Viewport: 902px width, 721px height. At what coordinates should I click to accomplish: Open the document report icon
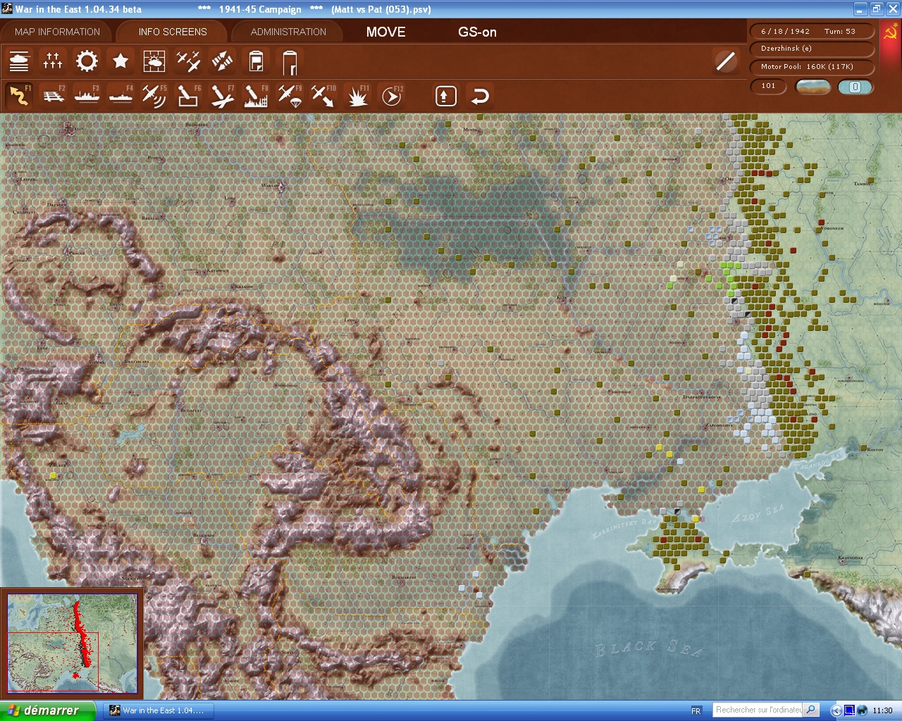(256, 61)
